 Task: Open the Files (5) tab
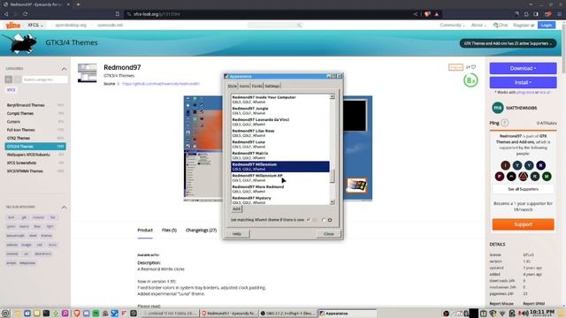pos(169,230)
